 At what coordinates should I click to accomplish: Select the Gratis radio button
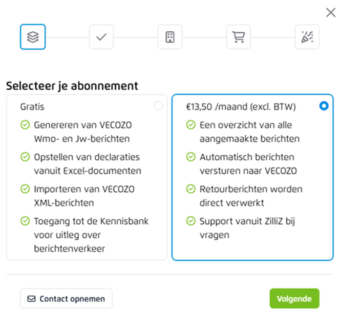(x=158, y=106)
